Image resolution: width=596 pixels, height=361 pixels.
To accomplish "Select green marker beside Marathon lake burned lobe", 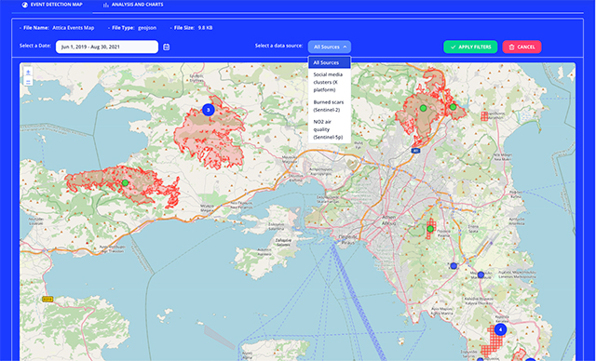I will (x=453, y=107).
